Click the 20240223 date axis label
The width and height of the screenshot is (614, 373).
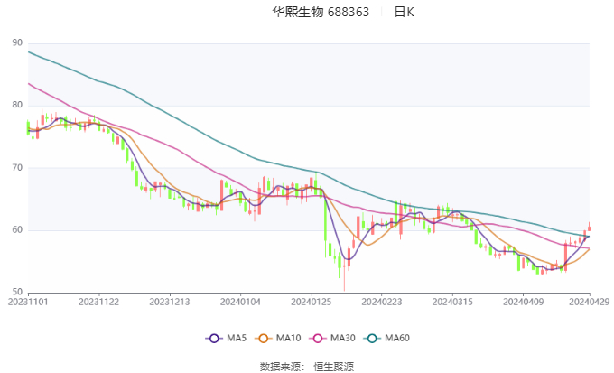click(382, 302)
